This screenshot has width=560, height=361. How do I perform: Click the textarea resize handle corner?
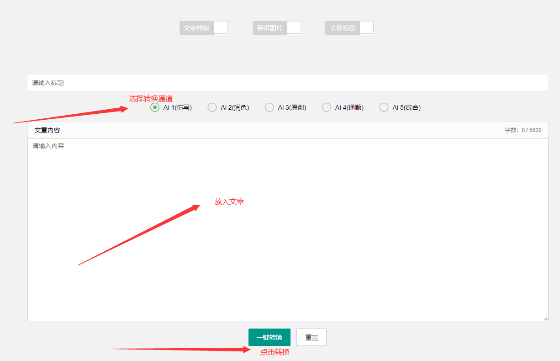(x=545, y=318)
